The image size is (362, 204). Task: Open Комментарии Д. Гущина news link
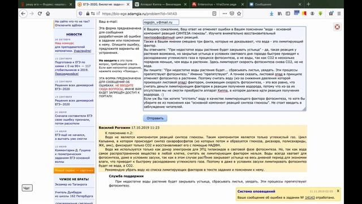click(72, 156)
